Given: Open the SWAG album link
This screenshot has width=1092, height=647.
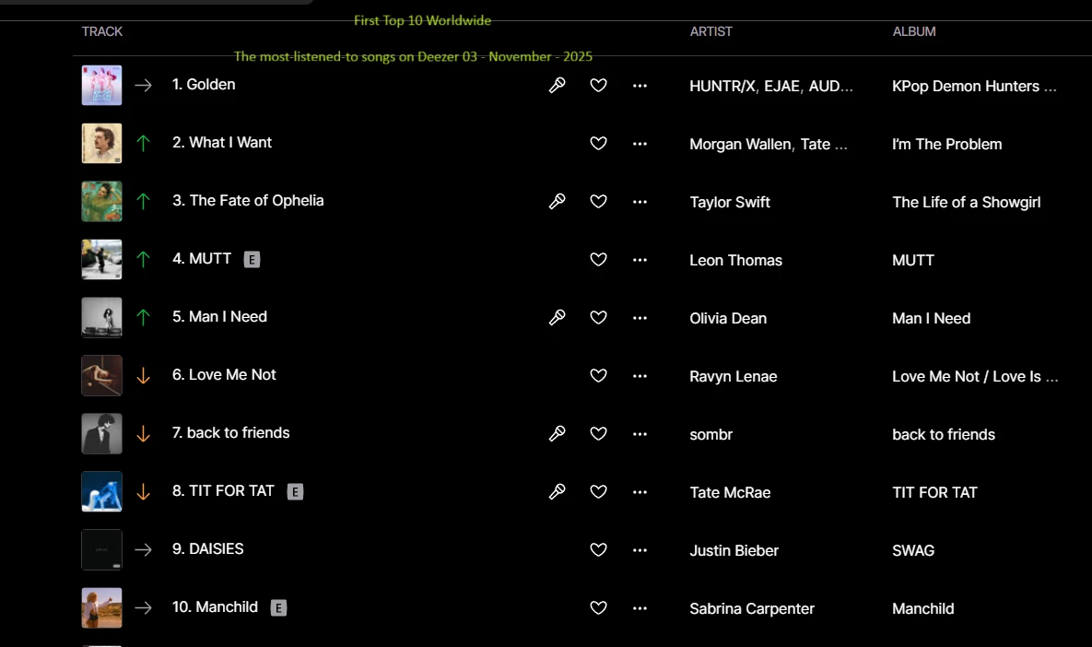Looking at the screenshot, I should (913, 550).
